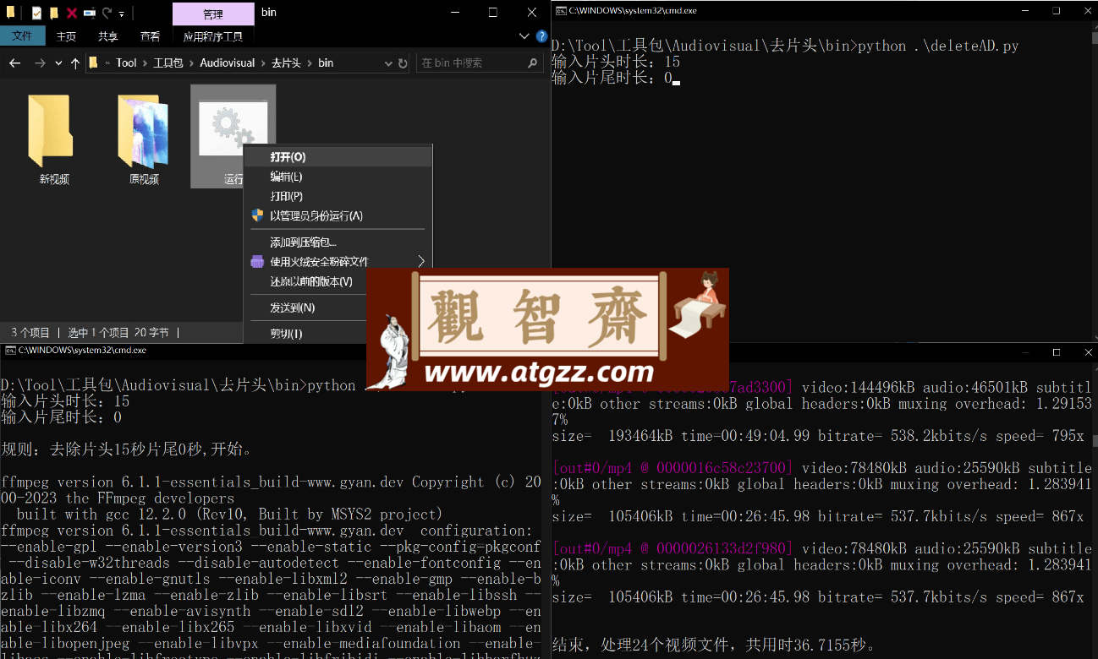Viewport: 1098px width, 659px height.
Task: Open the Customize Quick Access Toolbar dropdown
Action: 122,14
